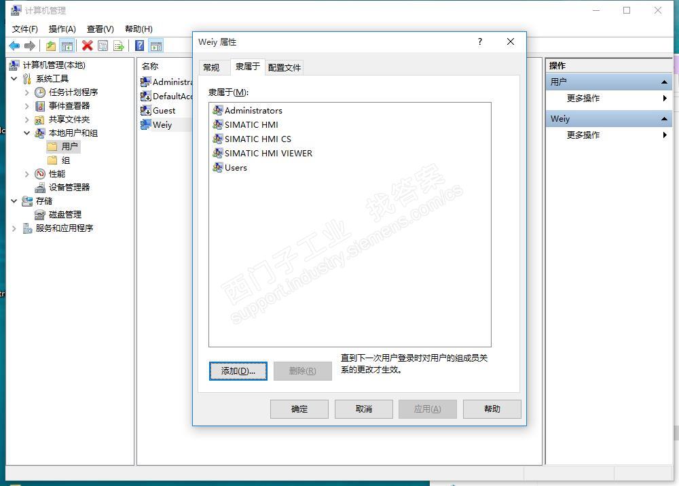Image resolution: width=679 pixels, height=486 pixels.
Task: Click the blue Help question mark icon
Action: tap(139, 46)
